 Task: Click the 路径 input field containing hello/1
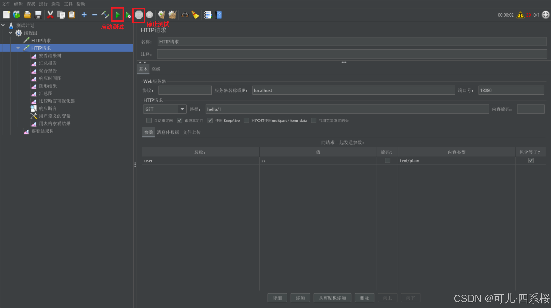click(347, 109)
